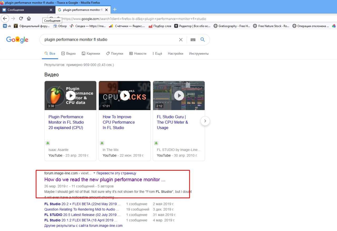Image resolution: width=337 pixels, height=231 pixels.
Task: Open the on-screen keyboard icon in search box
Action: click(x=193, y=40)
